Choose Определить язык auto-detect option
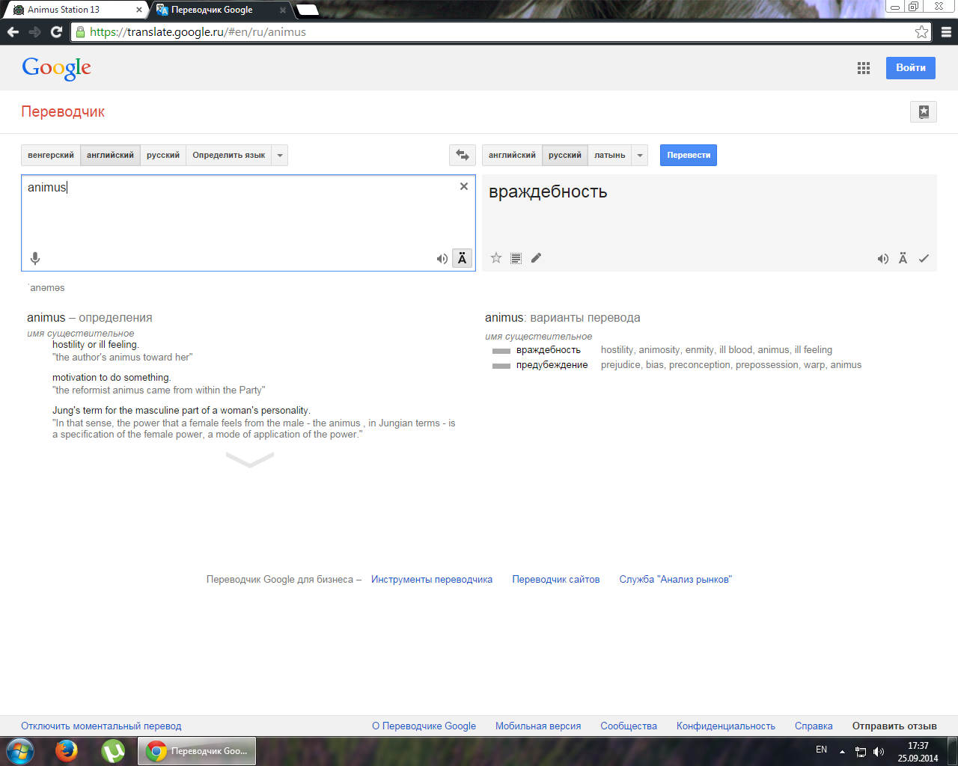The height and width of the screenshot is (766, 958). coord(228,155)
